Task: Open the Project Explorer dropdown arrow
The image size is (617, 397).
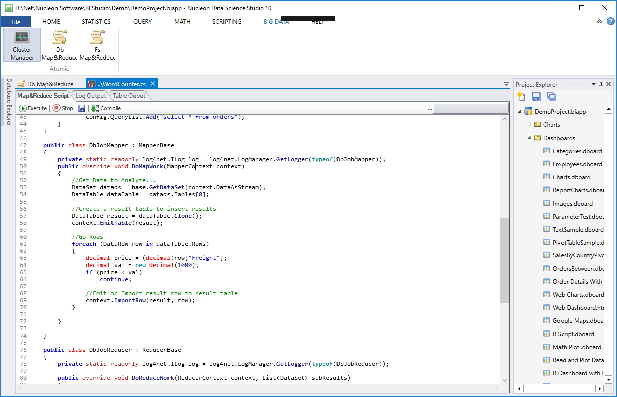Action: (x=593, y=84)
